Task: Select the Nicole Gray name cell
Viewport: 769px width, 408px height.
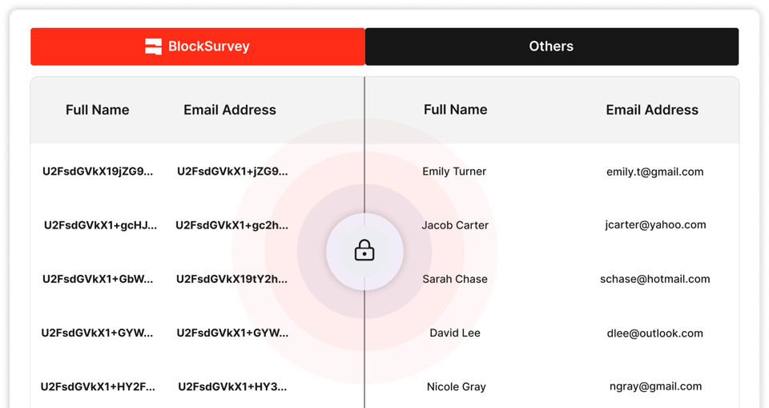Action: click(x=456, y=386)
